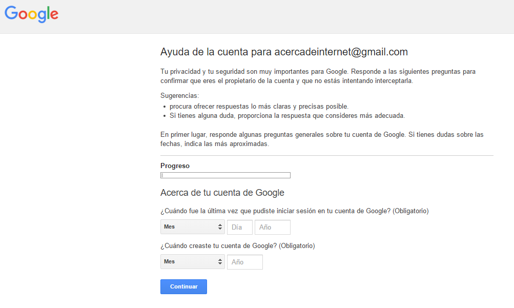Open the Mes dropdown for last sign-in date
The image size is (514, 308).
[x=192, y=227]
